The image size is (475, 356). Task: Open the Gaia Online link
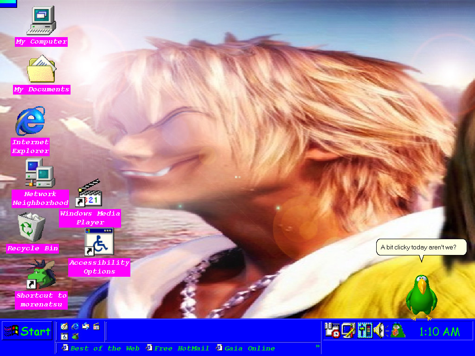click(x=245, y=348)
